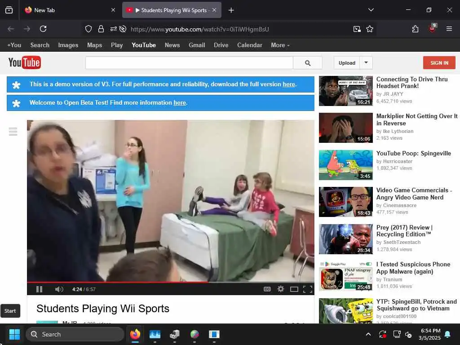Click the magnifier search button

pyautogui.click(x=307, y=63)
